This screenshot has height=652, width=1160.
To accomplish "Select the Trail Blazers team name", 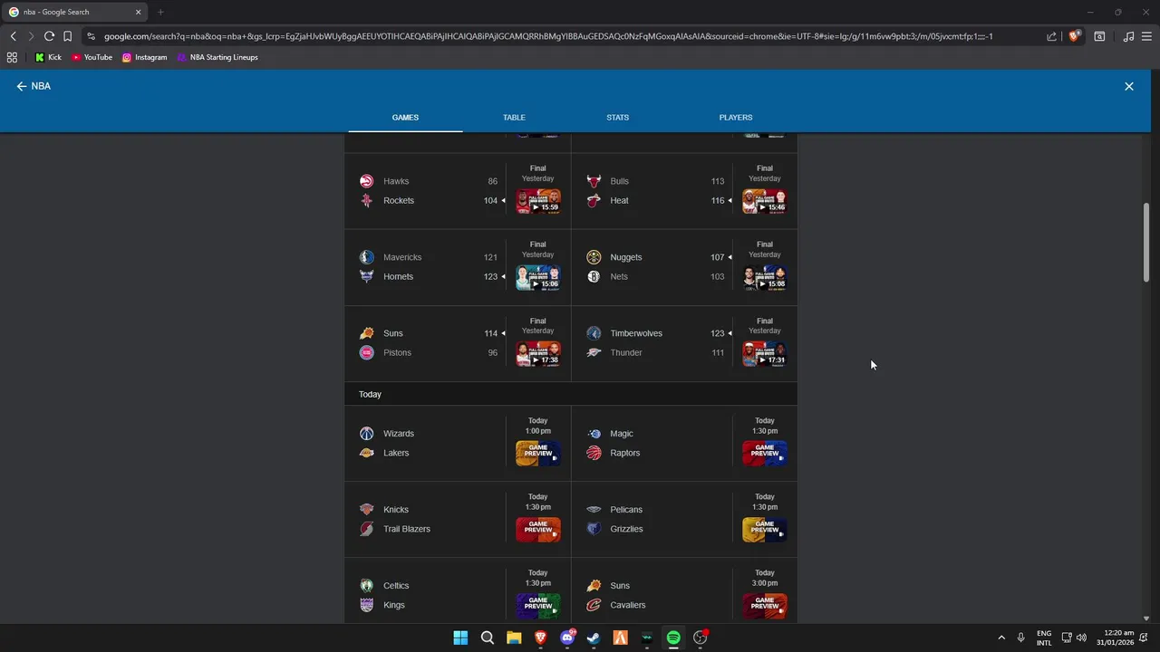I will (x=407, y=529).
